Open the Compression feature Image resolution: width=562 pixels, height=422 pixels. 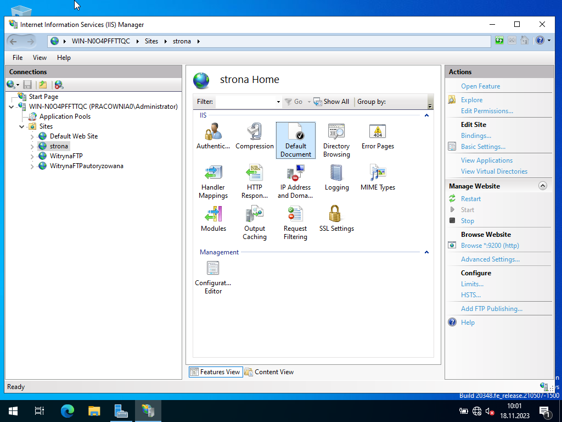tap(254, 136)
